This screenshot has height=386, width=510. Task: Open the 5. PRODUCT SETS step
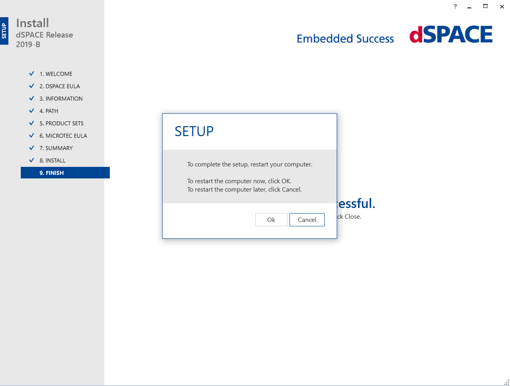[62, 123]
